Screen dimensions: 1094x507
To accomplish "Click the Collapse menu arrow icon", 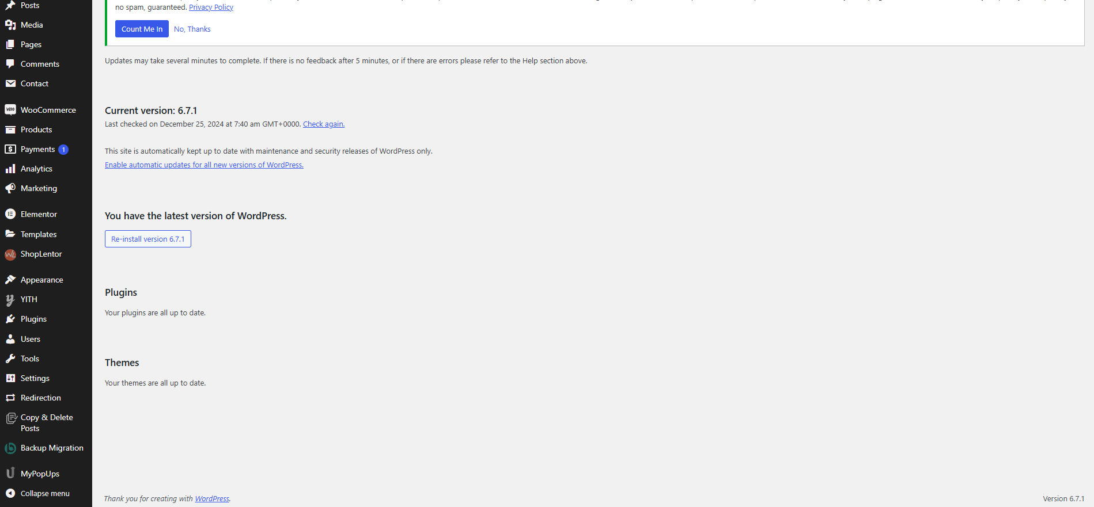I will coord(10,493).
